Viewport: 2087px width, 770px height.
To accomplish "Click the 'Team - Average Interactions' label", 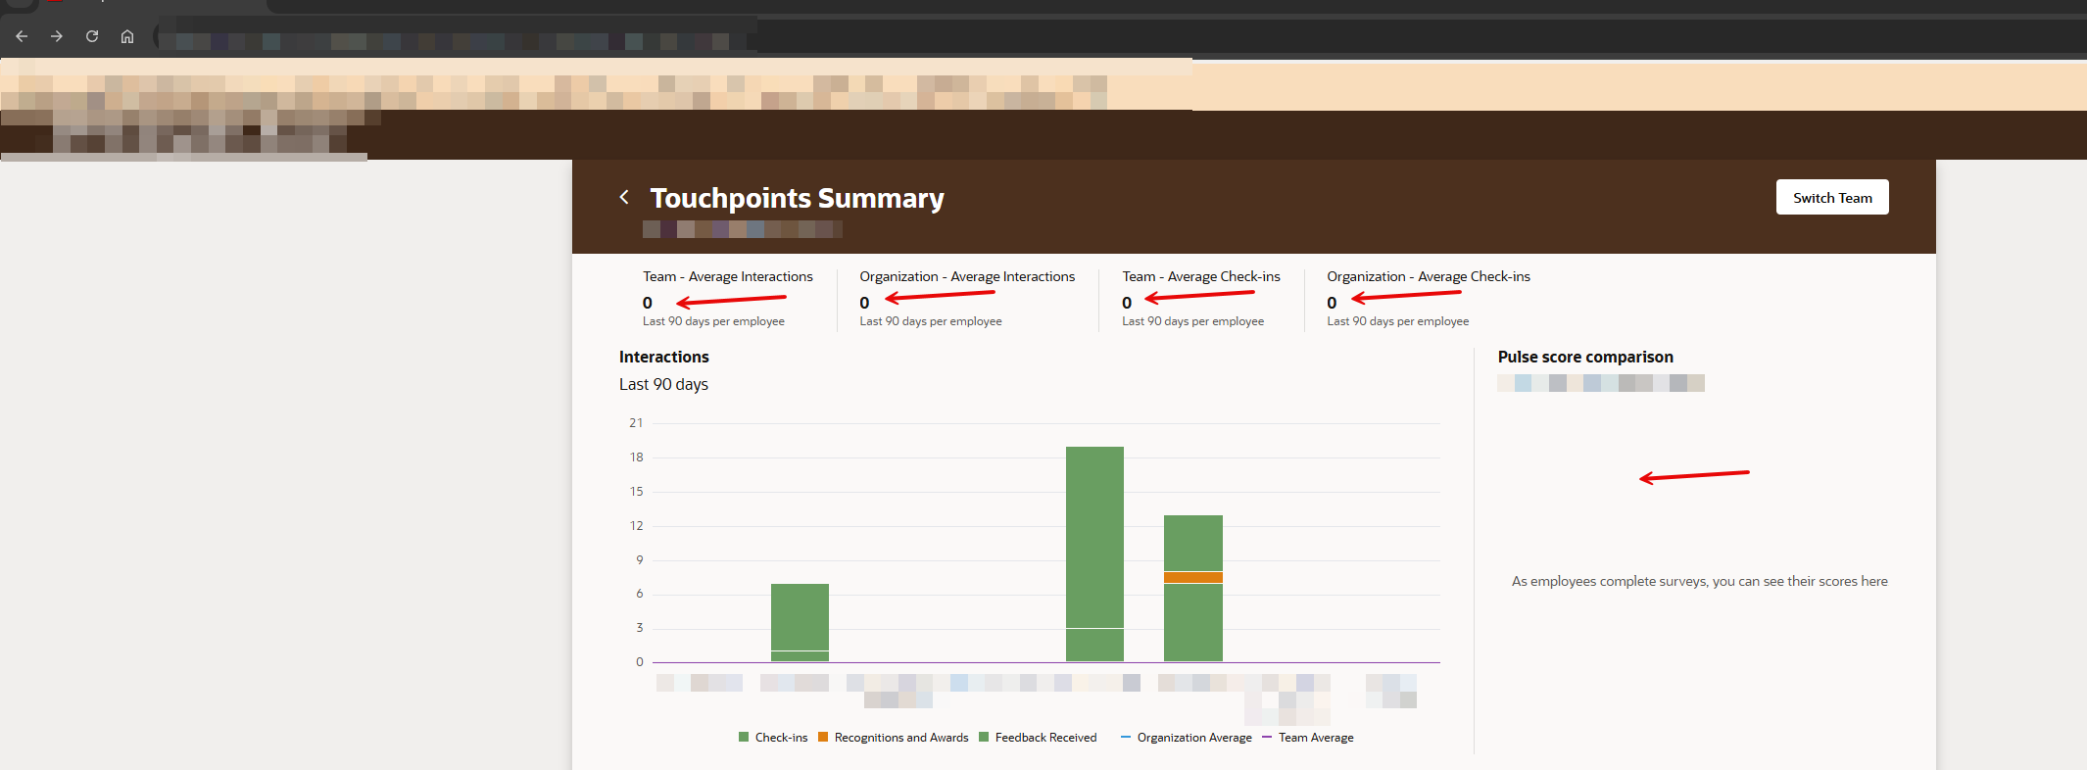I will pos(728,276).
